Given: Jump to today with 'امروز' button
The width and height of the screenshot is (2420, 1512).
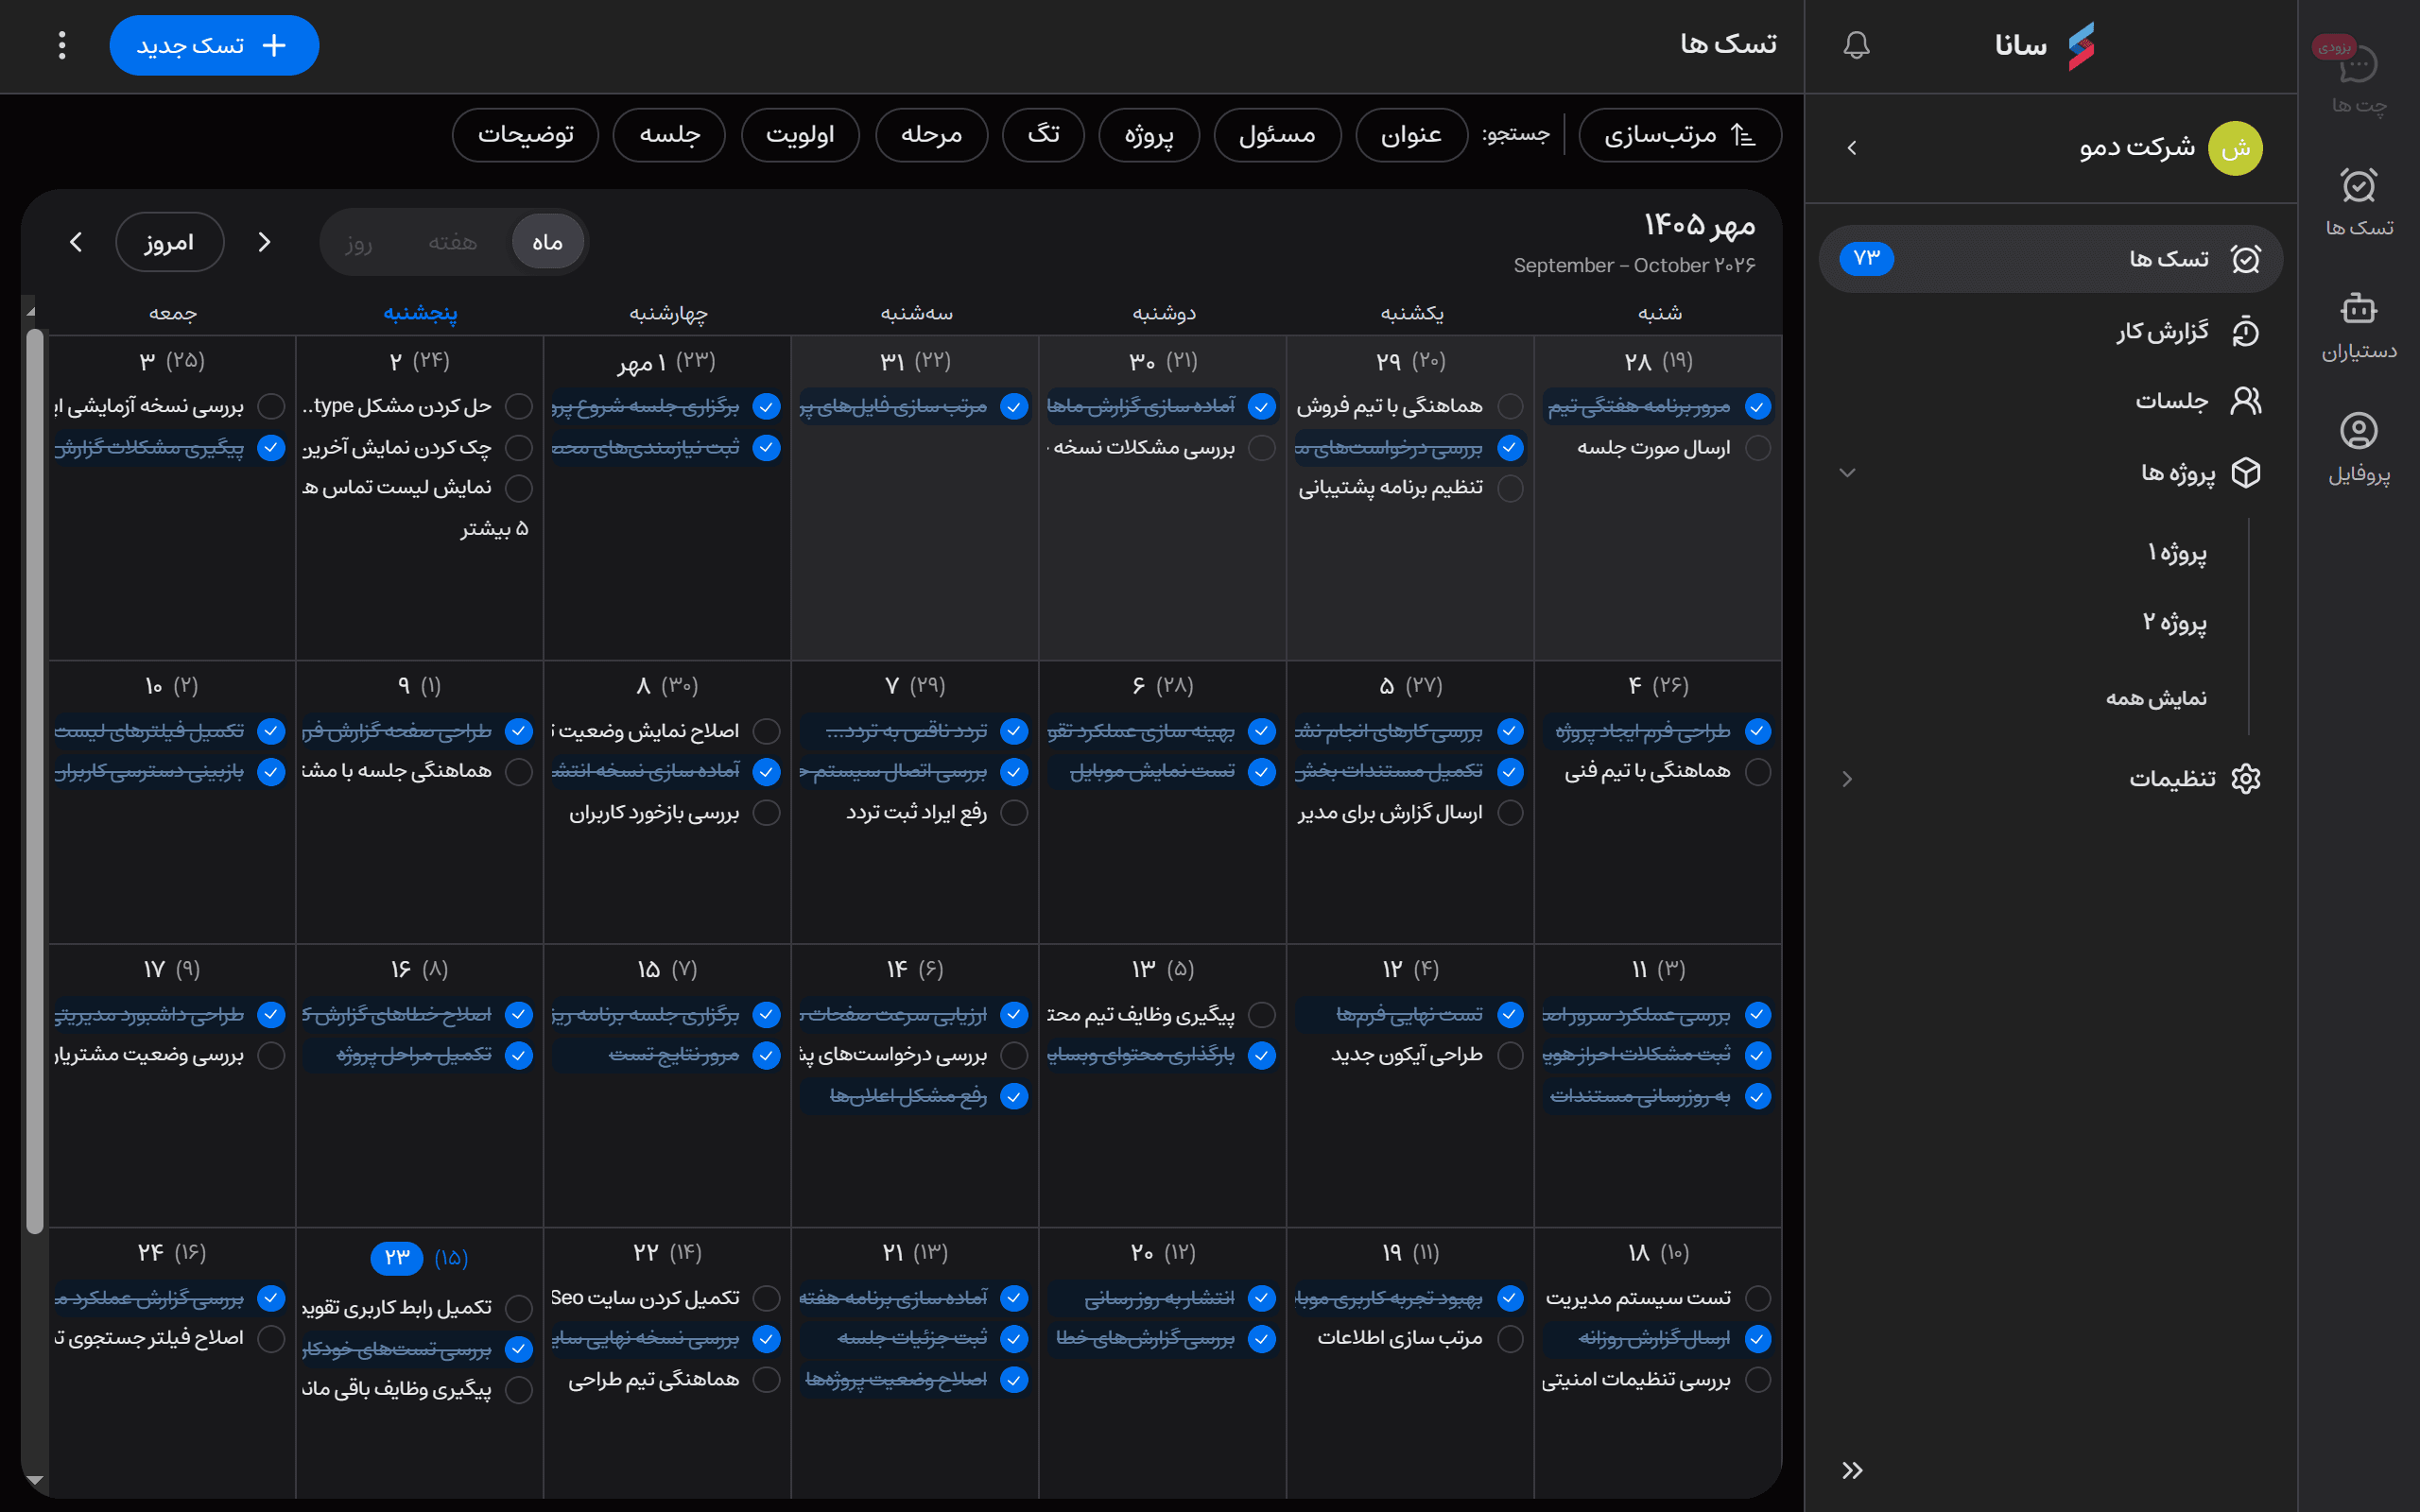Looking at the screenshot, I should pyautogui.click(x=169, y=242).
